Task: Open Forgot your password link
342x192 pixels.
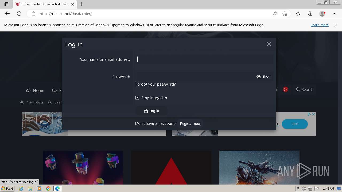Action: pyautogui.click(x=156, y=84)
